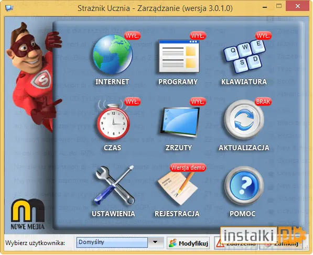Click the app icon in title bar

tap(9, 8)
